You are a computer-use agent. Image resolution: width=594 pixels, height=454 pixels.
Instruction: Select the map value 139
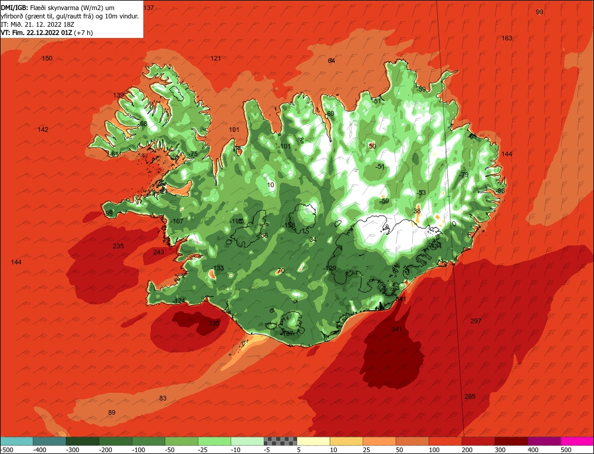(119, 95)
